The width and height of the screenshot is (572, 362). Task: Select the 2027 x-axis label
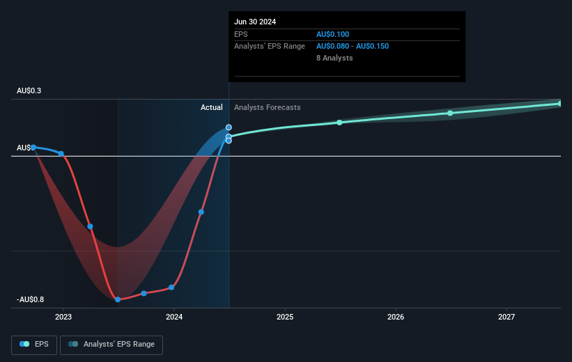click(507, 317)
